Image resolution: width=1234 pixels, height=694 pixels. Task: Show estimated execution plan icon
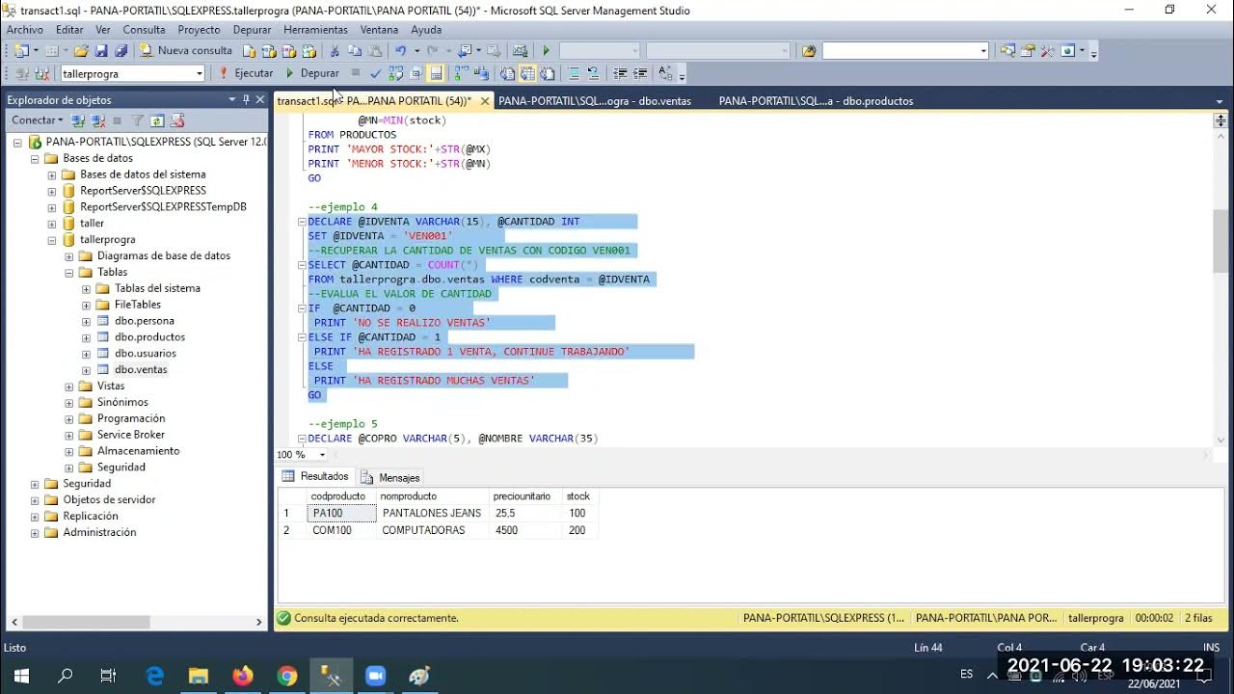[x=396, y=73]
